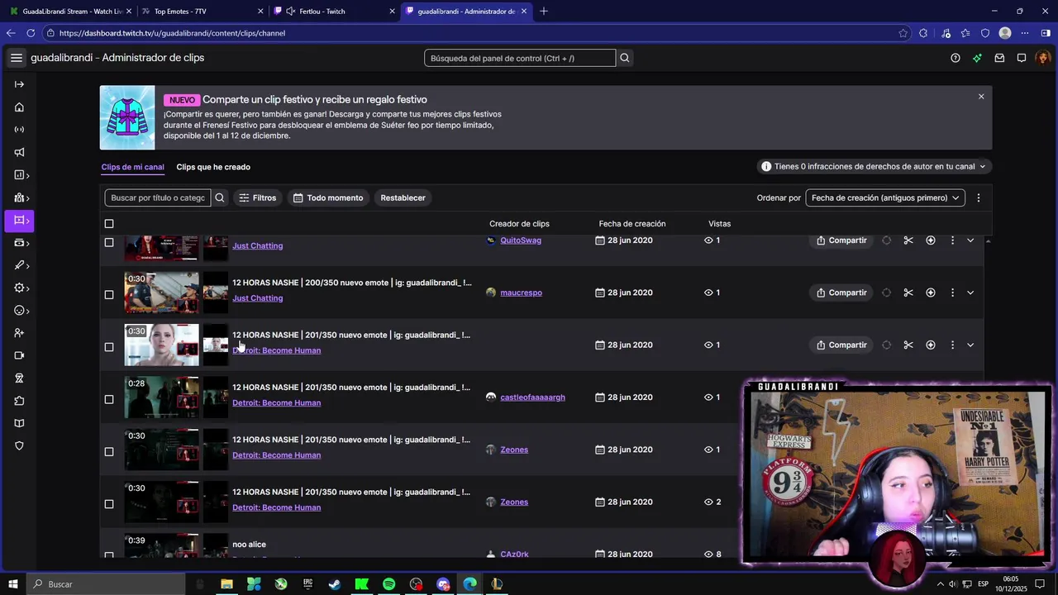Open the analytics chart icon in sidebar
The image size is (1058, 595).
[x=19, y=175]
